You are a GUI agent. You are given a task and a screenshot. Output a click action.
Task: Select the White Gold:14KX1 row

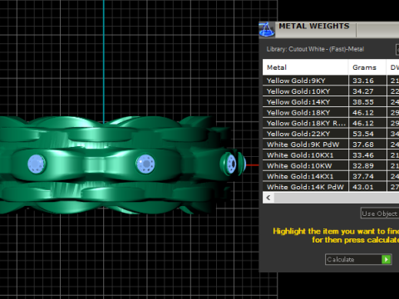coord(331,176)
